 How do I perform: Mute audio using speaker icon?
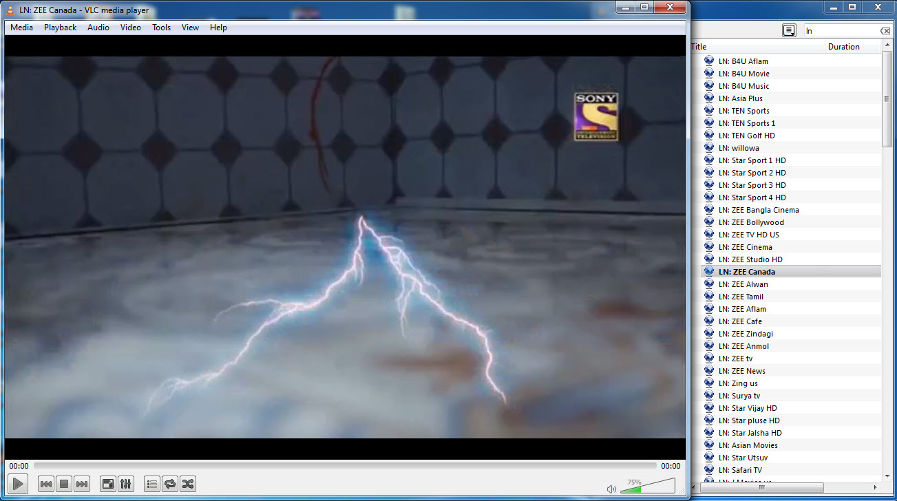(611, 489)
